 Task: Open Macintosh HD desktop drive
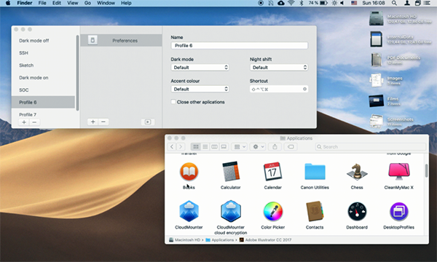pos(377,18)
